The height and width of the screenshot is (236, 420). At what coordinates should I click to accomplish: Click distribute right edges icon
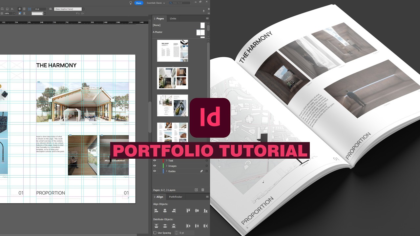point(206,226)
